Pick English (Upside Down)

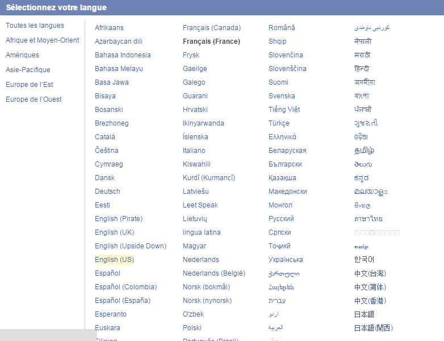click(x=131, y=246)
